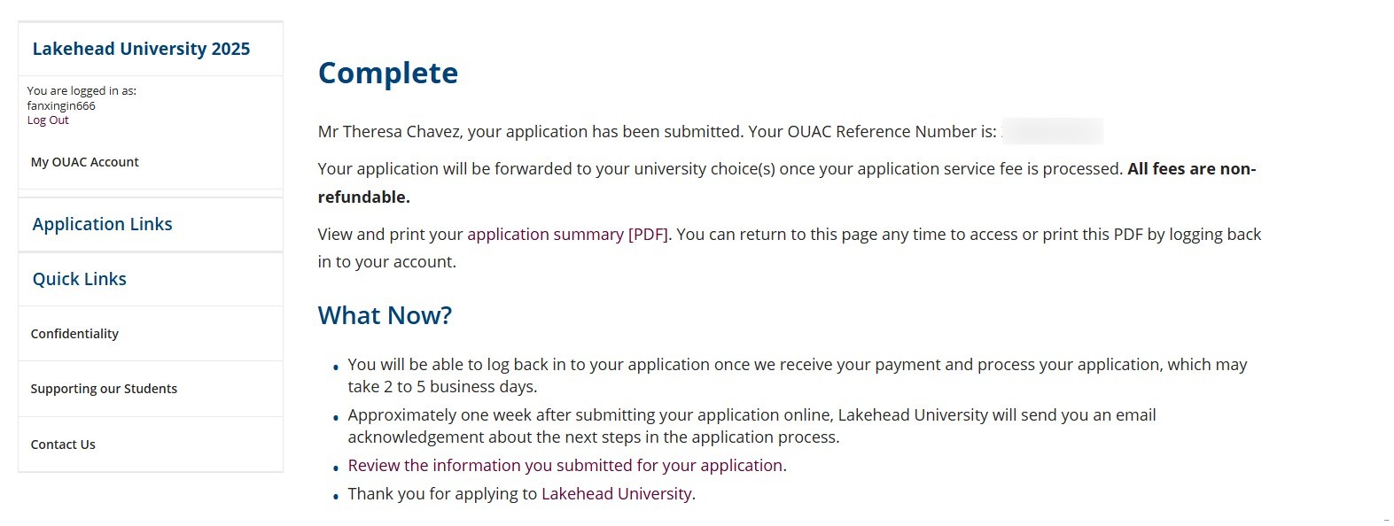The image size is (1394, 526).
Task: Select Supporting our Students in sidebar
Action: click(104, 389)
